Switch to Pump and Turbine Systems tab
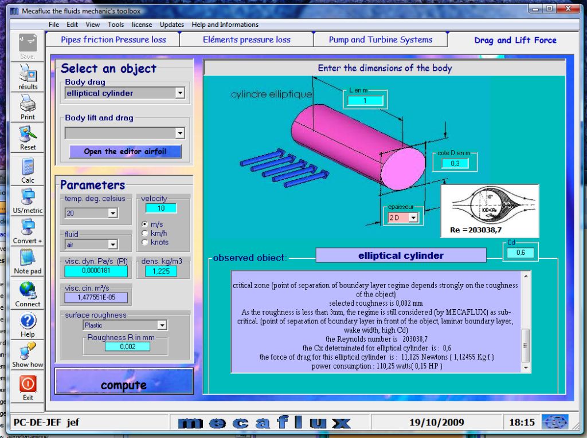 [x=381, y=40]
